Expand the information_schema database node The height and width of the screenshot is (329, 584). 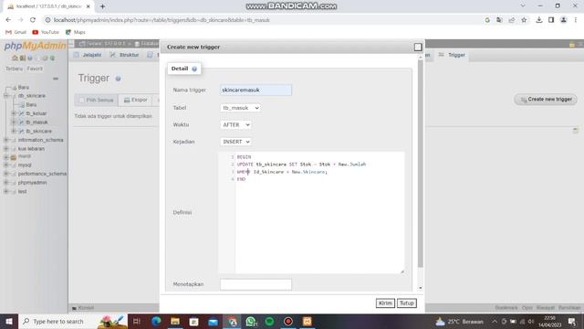click(6, 140)
